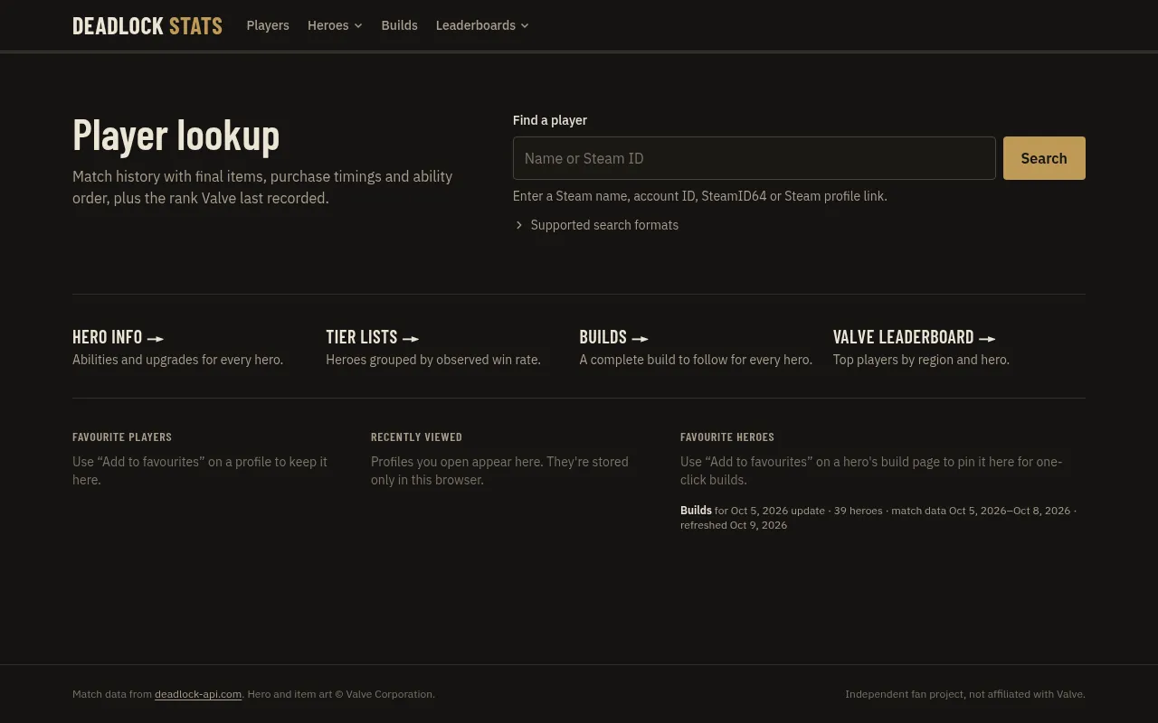Click 'Independent fan project' footer text

[965, 694]
